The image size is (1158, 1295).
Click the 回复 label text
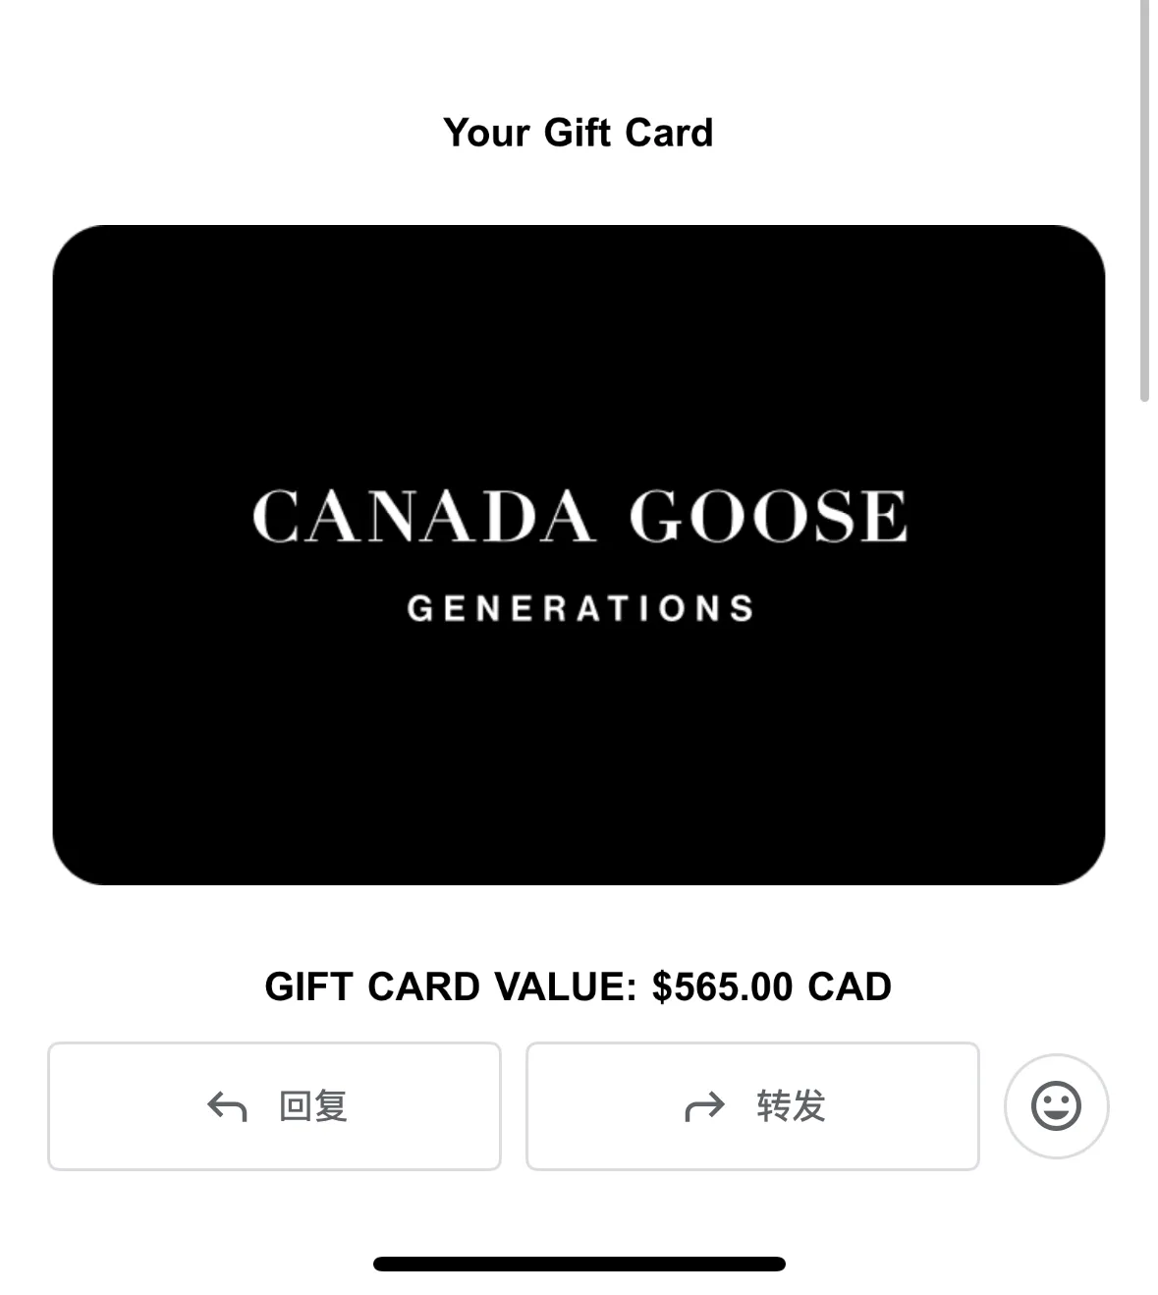[313, 1106]
